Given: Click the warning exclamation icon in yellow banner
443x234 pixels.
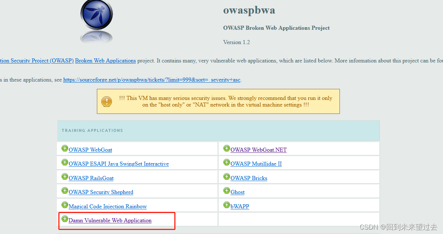Looking at the screenshot, I should click(x=106, y=101).
